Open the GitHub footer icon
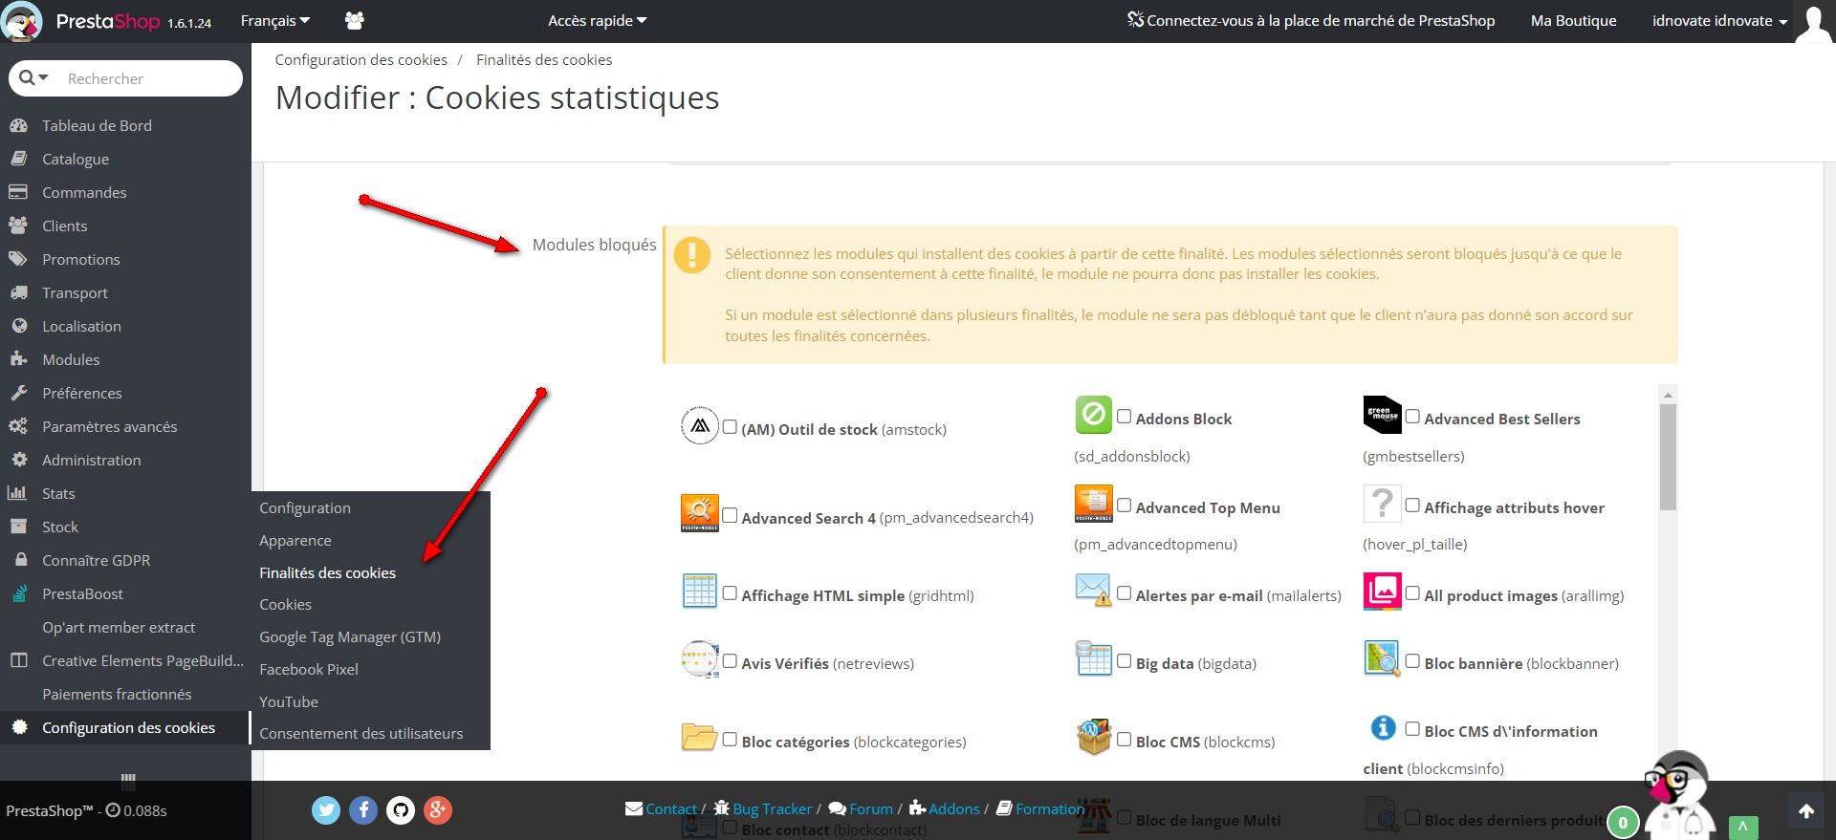This screenshot has height=840, width=1836. (401, 810)
